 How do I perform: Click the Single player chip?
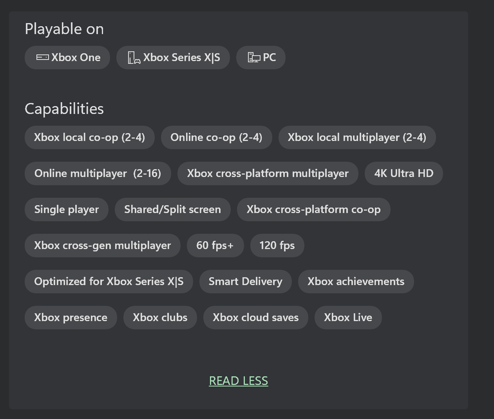pos(66,209)
